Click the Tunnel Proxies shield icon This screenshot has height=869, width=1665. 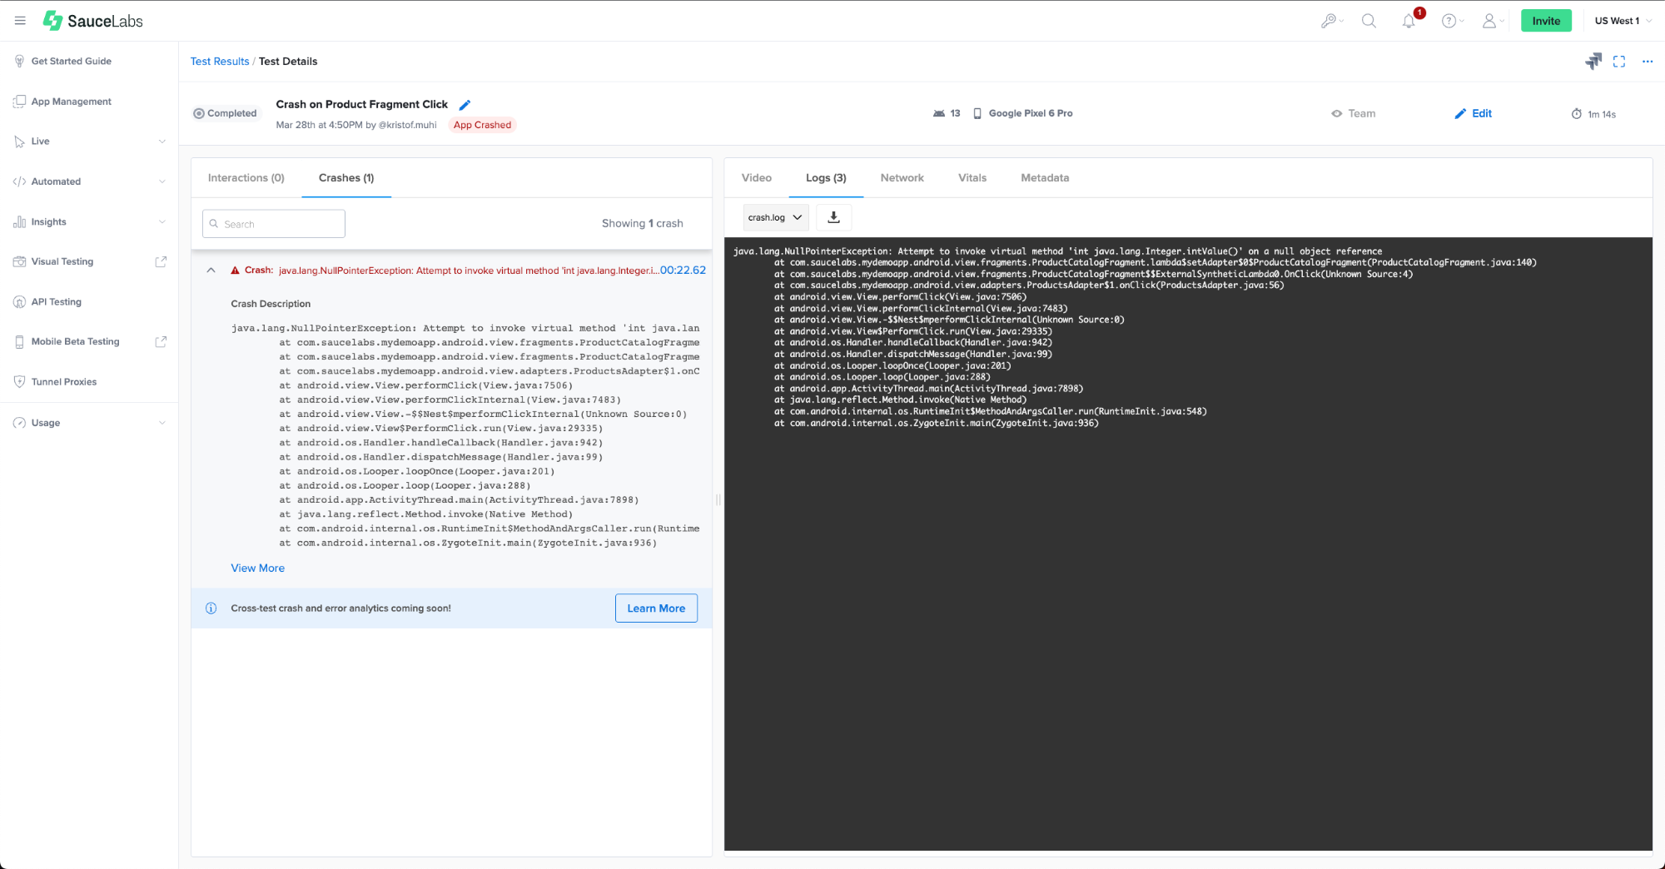click(x=19, y=381)
